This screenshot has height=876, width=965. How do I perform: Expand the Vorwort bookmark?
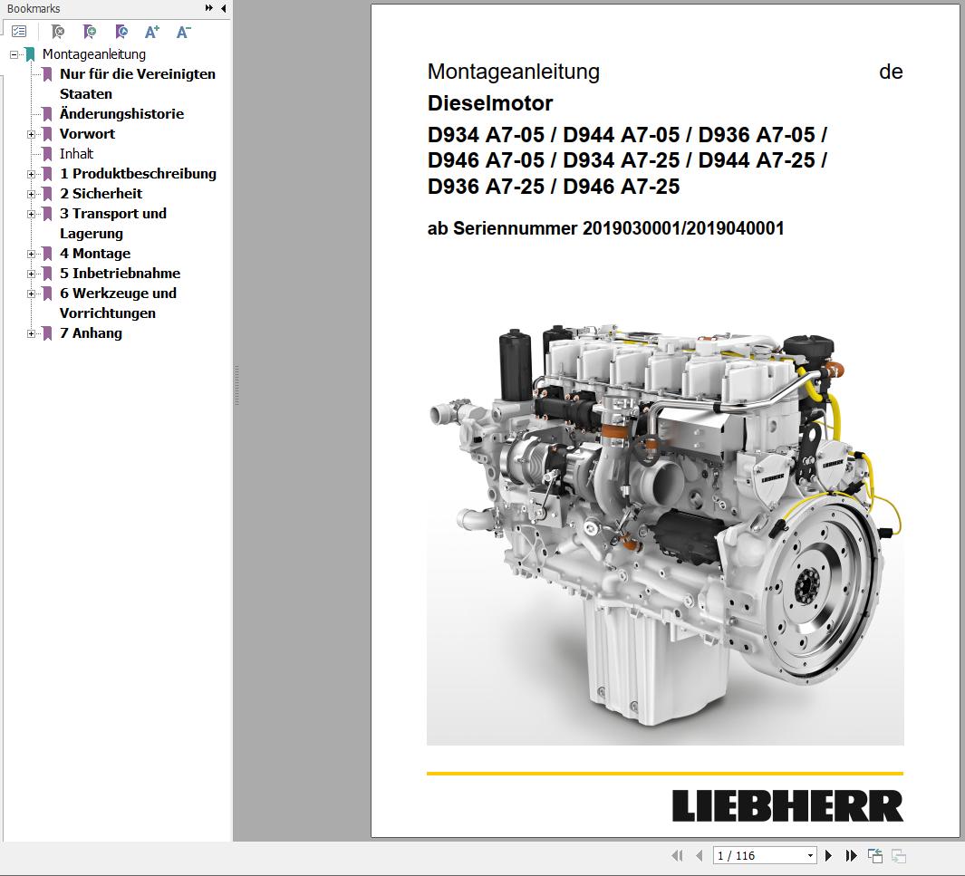[x=31, y=134]
